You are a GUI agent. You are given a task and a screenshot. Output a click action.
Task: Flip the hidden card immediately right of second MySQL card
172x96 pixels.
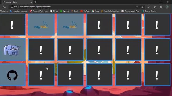[x=99, y=24]
